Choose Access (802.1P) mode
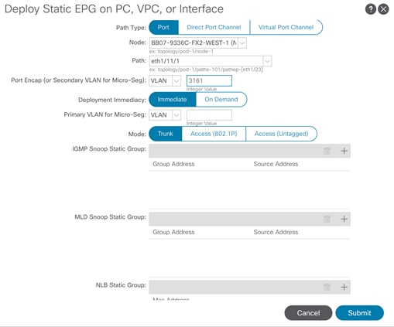Screen dimensions: 394x327 214,134
